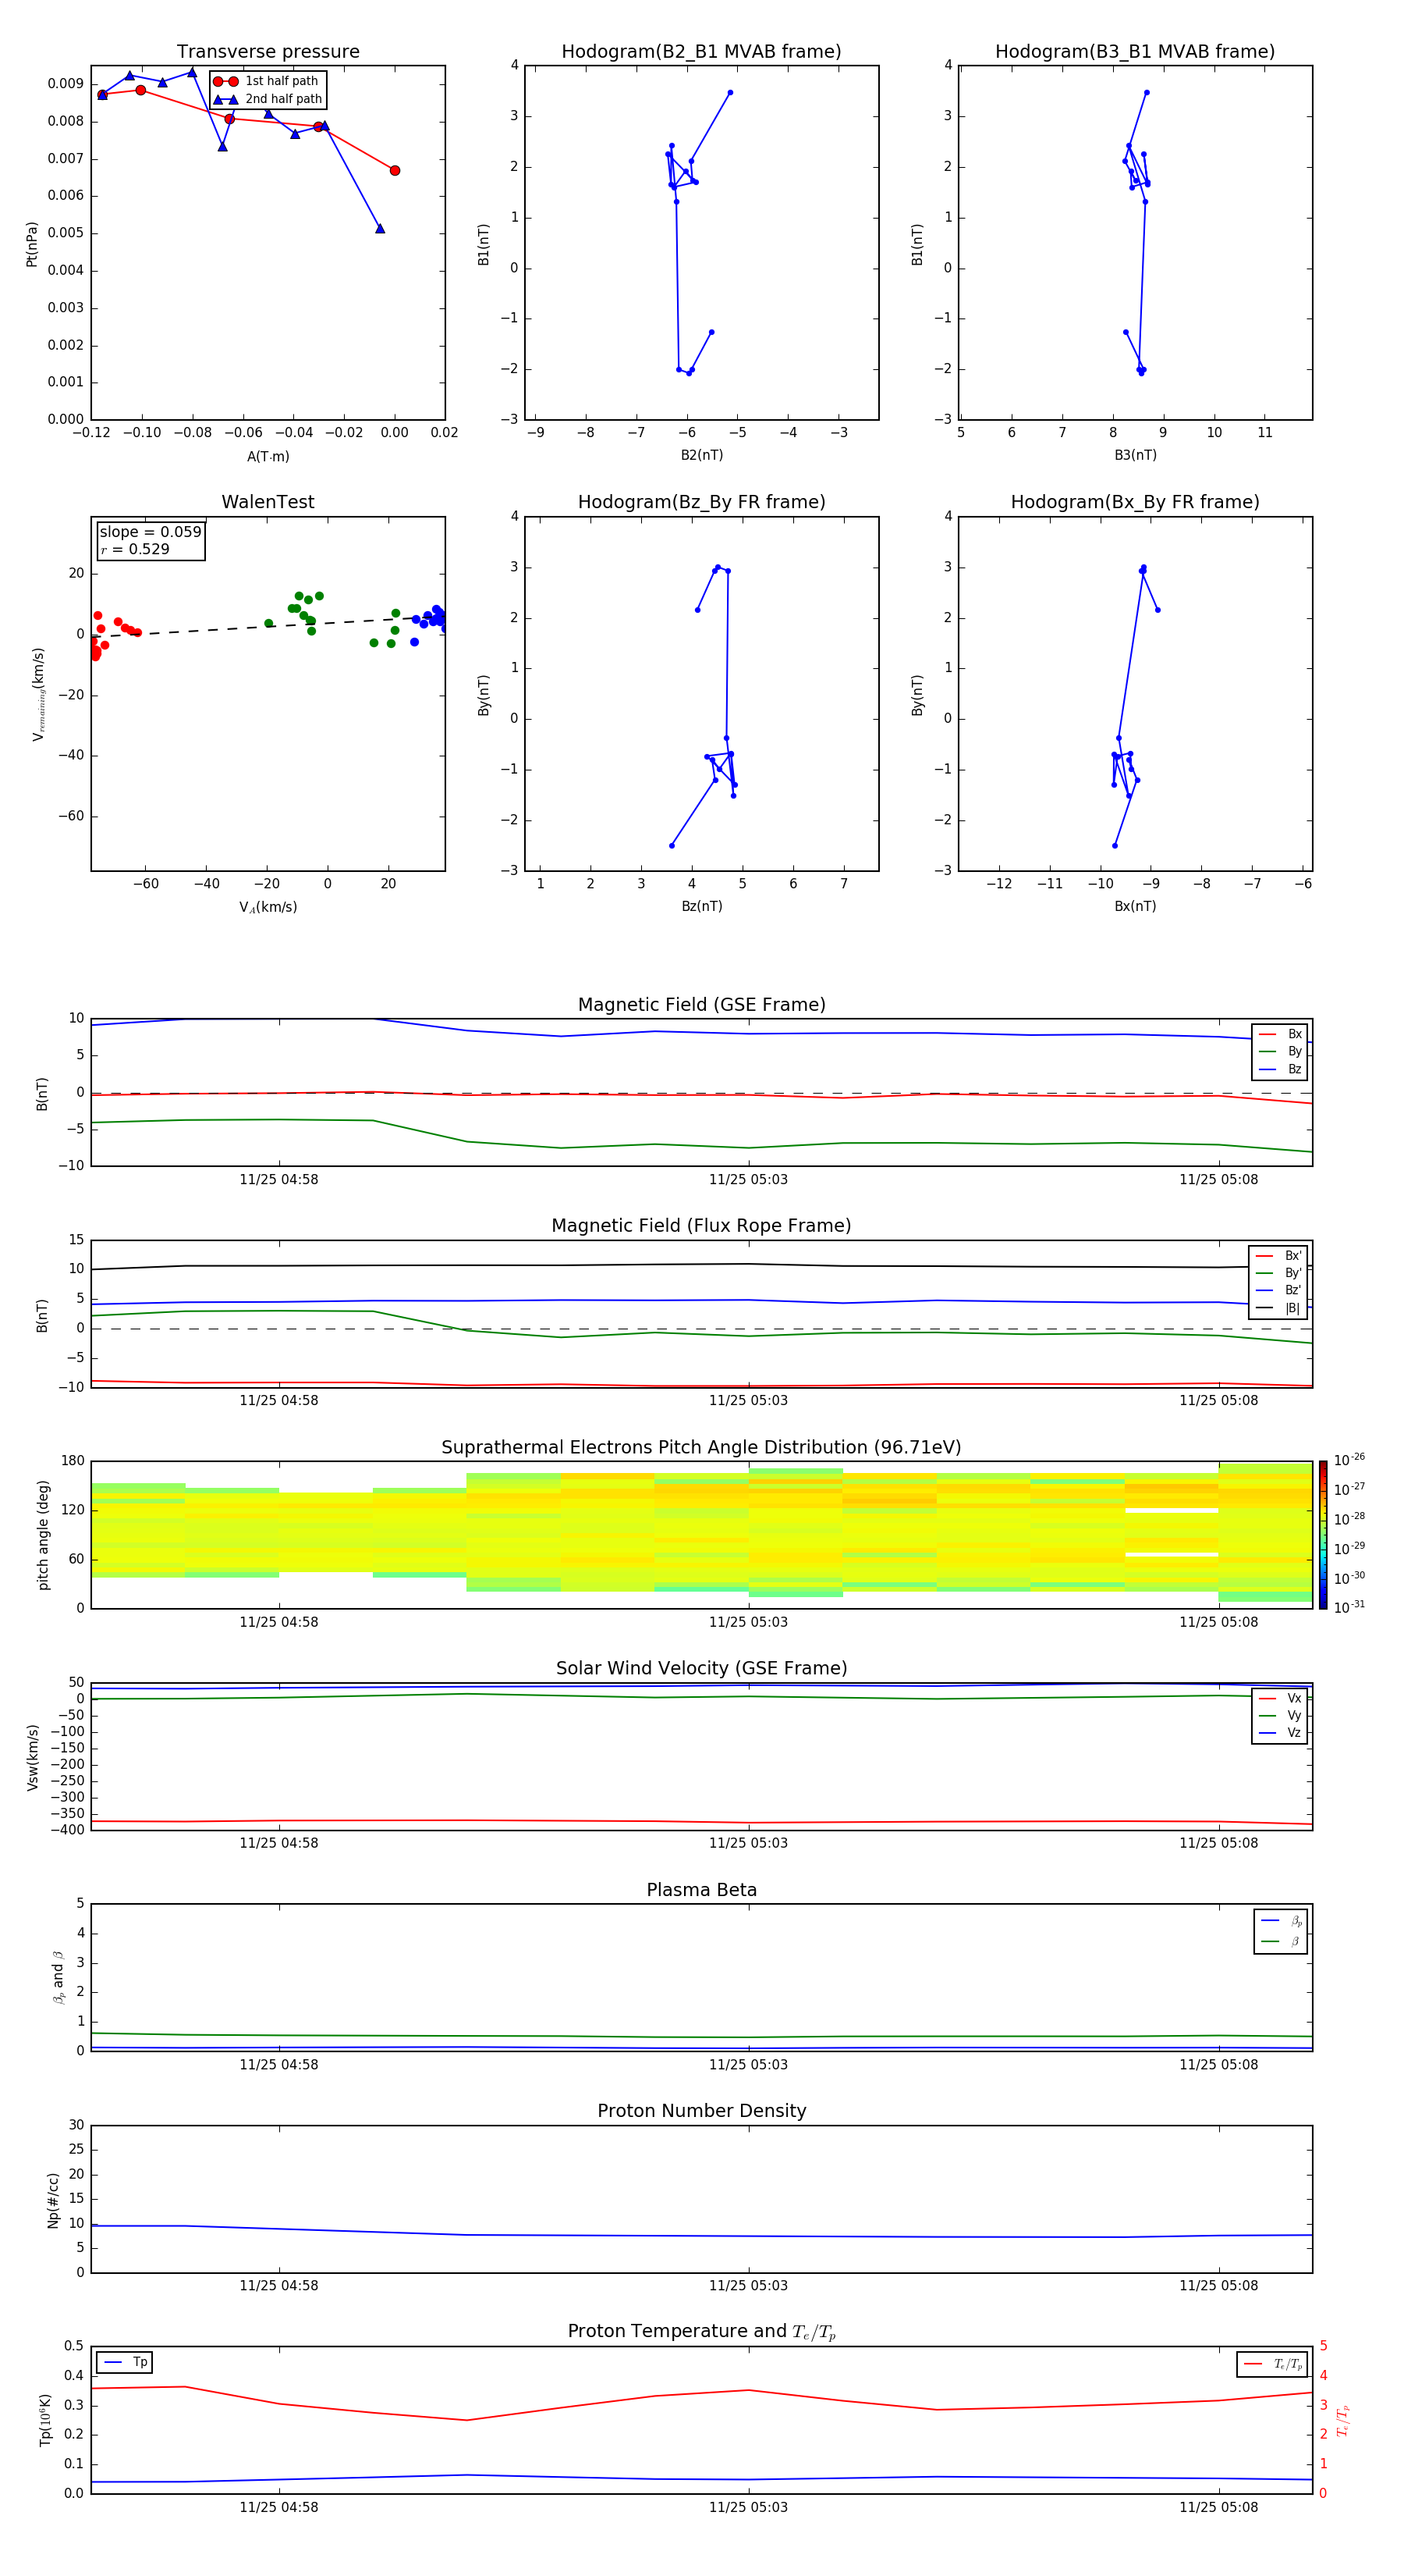The height and width of the screenshot is (2576, 1404).
Task: Click the 'B2(nT)' x-axis label
Action: pyautogui.click(x=701, y=455)
